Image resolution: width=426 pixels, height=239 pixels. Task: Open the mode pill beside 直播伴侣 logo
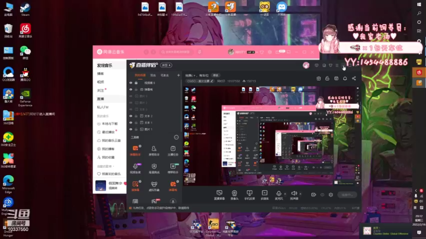click(x=166, y=65)
